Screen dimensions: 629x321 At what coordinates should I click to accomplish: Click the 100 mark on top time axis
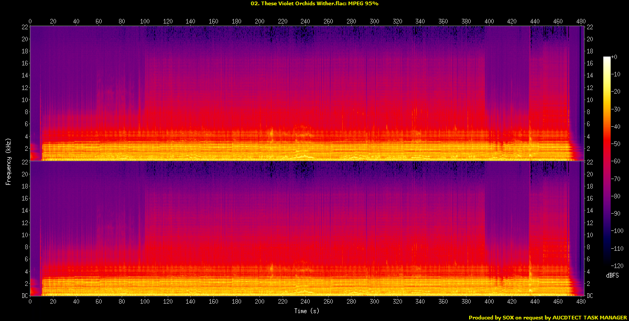[x=145, y=21]
